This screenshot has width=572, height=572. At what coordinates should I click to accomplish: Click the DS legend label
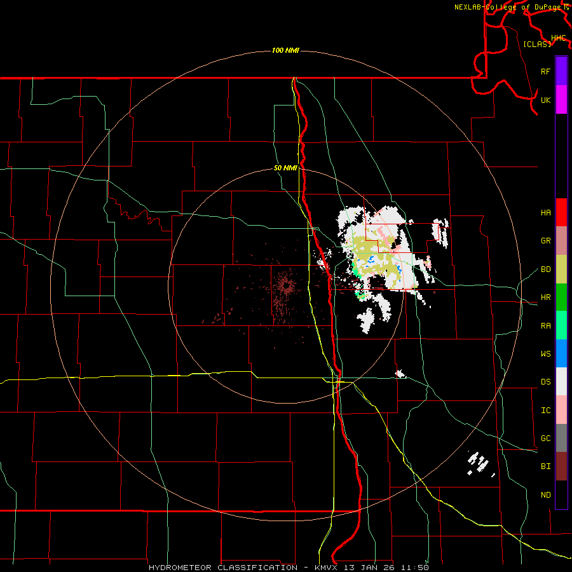coord(546,381)
